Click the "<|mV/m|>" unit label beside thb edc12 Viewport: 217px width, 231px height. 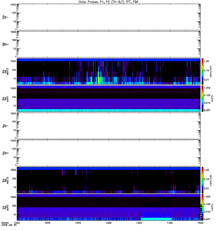(x=211, y=71)
